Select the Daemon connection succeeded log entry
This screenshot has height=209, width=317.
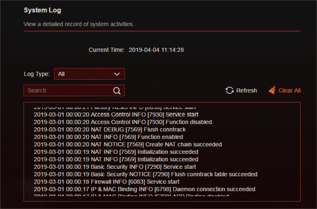pos(144,189)
